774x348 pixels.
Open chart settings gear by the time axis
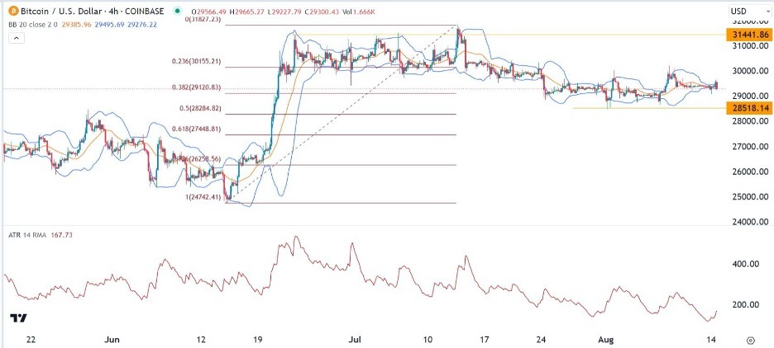750,340
